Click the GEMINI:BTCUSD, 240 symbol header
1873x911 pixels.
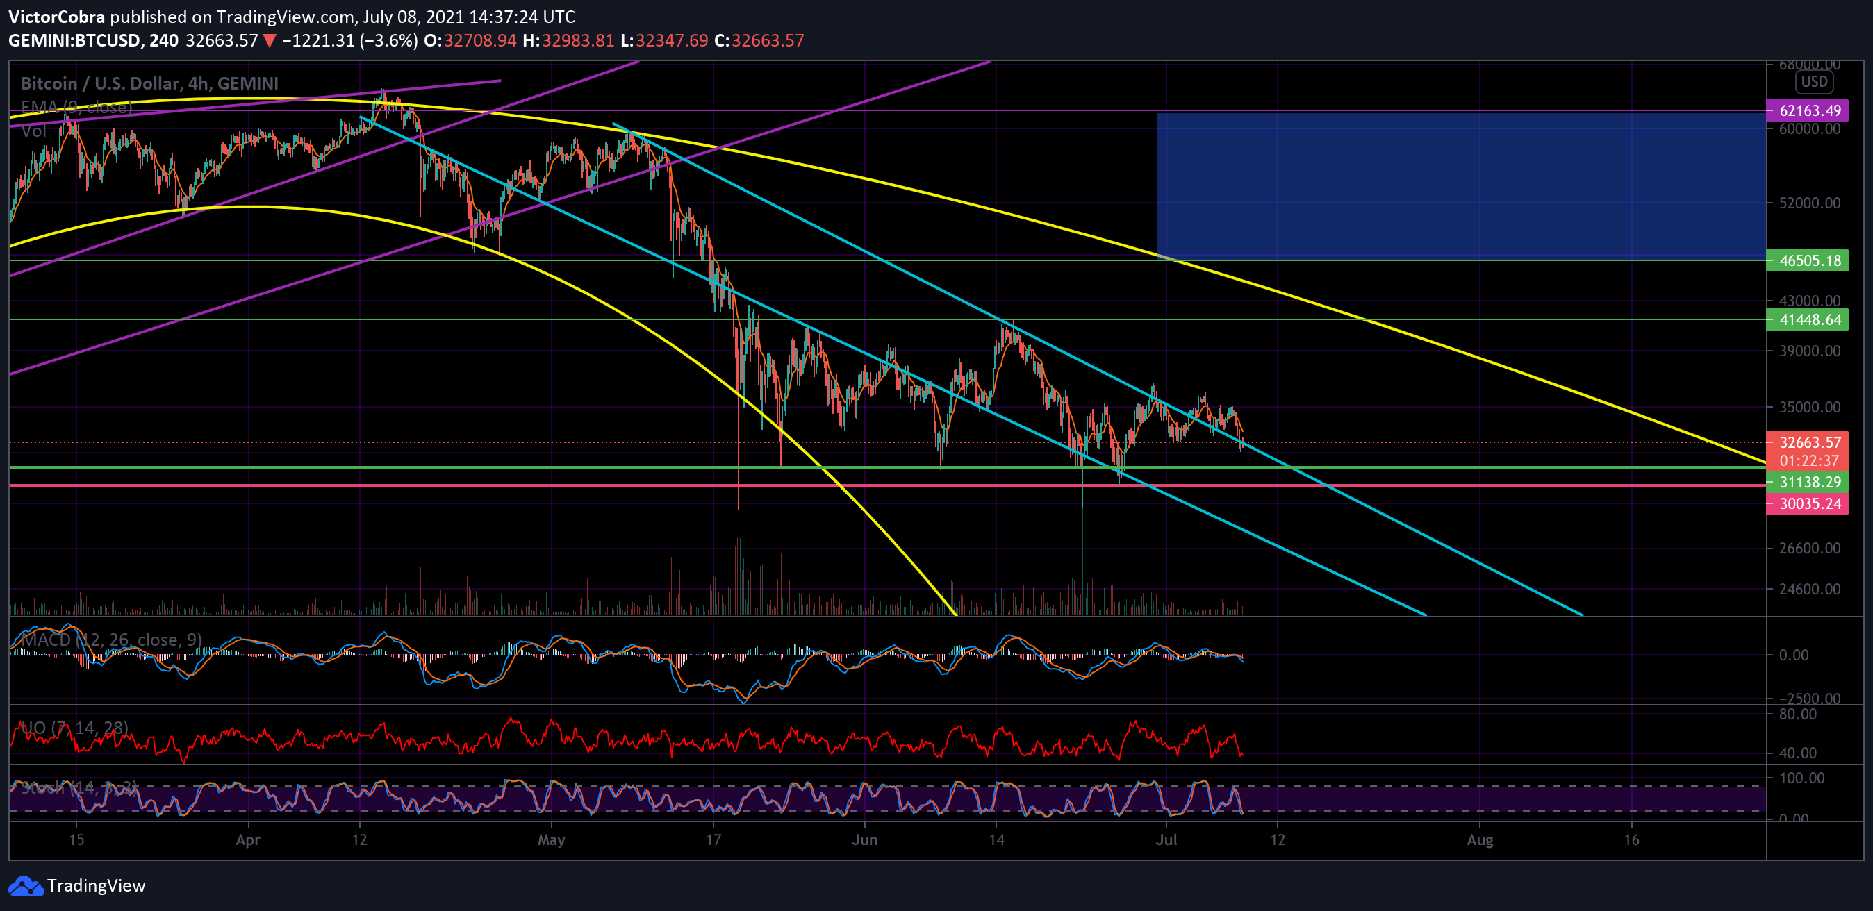click(93, 41)
